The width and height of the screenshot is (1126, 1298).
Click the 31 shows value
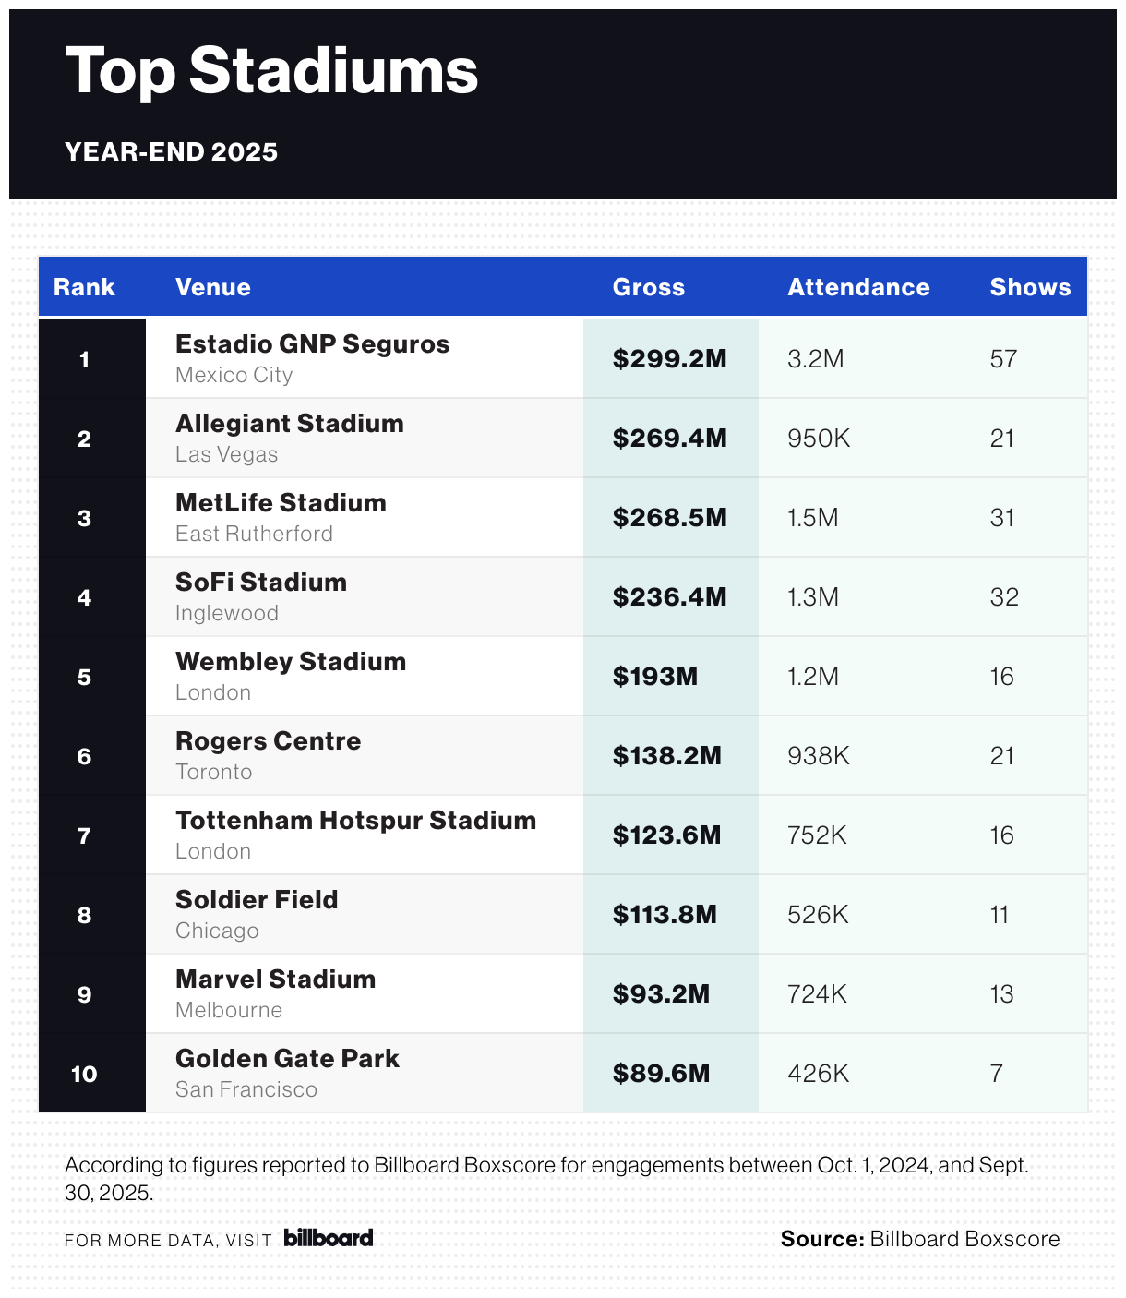(1002, 518)
